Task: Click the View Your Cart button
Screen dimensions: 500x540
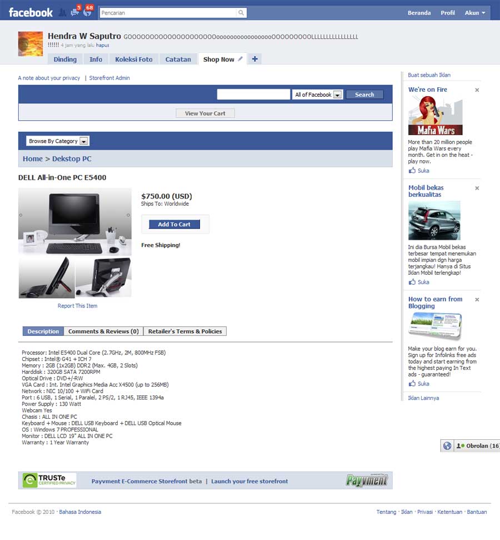Action: (x=205, y=113)
